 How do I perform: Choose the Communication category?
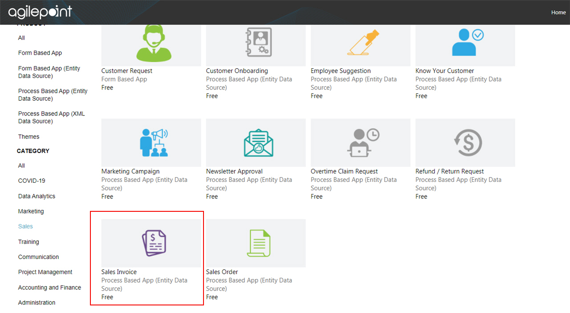38,257
